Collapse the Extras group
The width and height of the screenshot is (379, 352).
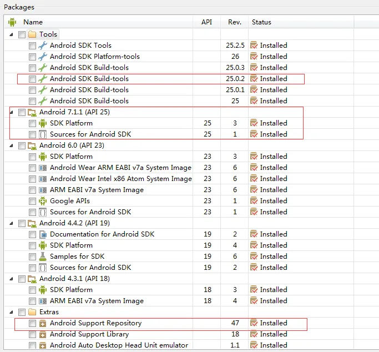[11, 313]
